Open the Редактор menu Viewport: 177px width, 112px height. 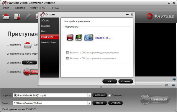[x=19, y=8]
